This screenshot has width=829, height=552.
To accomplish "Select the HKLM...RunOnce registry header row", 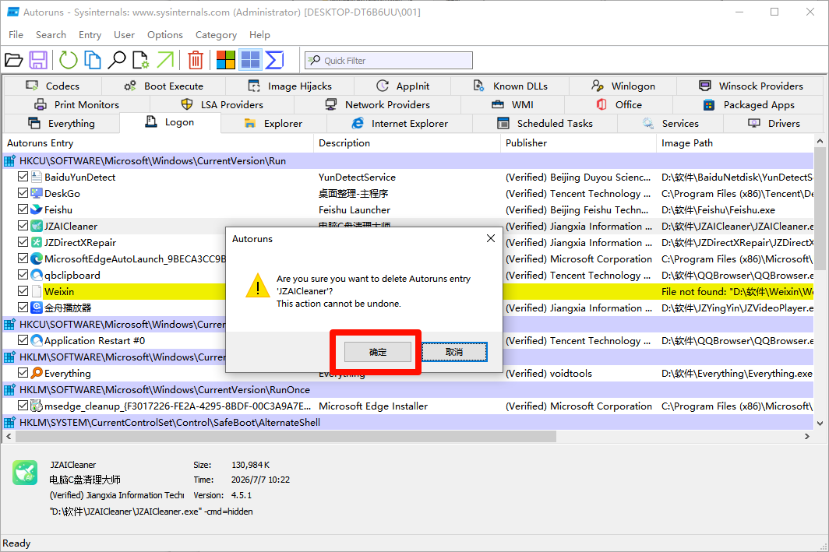I will coord(408,390).
